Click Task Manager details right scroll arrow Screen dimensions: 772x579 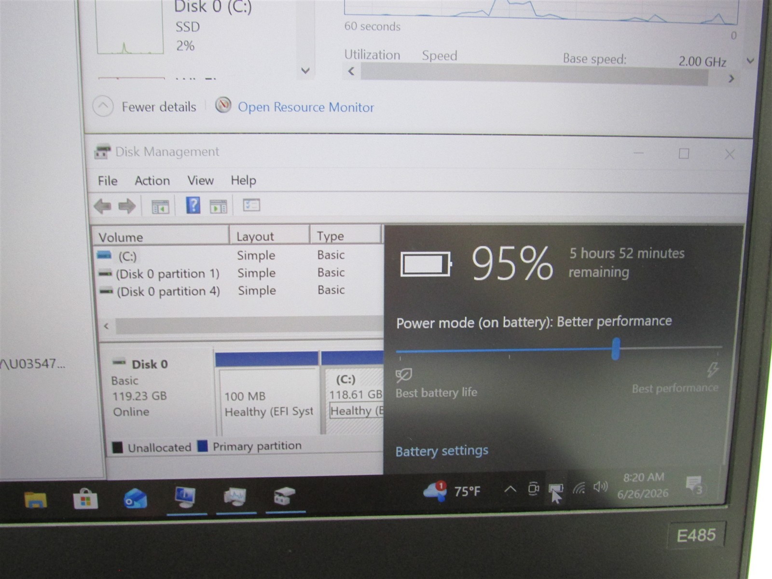coord(731,78)
